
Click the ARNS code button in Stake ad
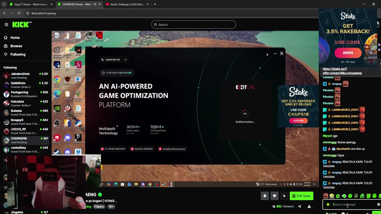[x=348, y=53]
